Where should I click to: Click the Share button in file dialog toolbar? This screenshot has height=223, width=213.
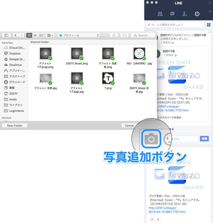[114, 35]
